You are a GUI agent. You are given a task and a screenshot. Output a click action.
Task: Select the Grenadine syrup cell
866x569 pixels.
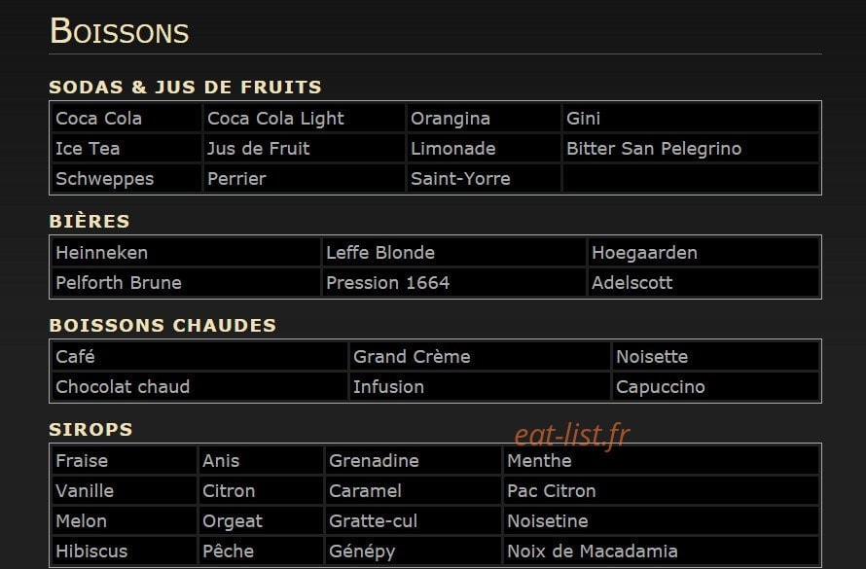coord(413,461)
